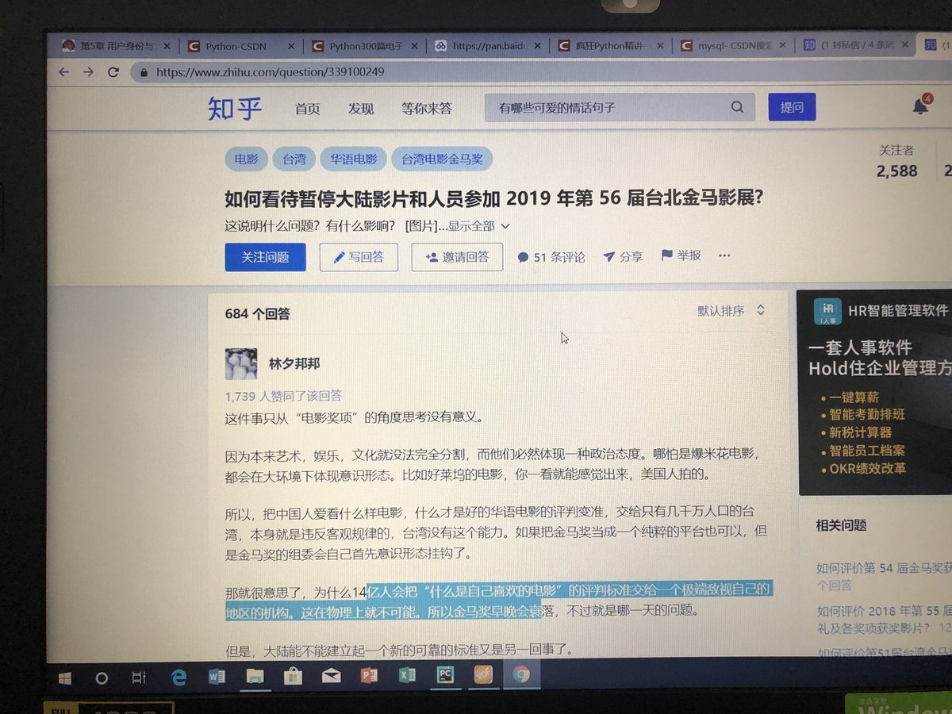Viewport: 952px width, 714px height.
Task: Click the HR software ad logo
Action: pos(827,311)
